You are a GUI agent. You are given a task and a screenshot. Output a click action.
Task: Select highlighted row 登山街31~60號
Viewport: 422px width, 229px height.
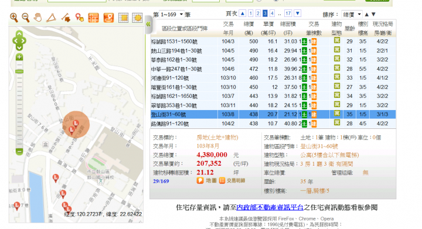tap(273, 115)
